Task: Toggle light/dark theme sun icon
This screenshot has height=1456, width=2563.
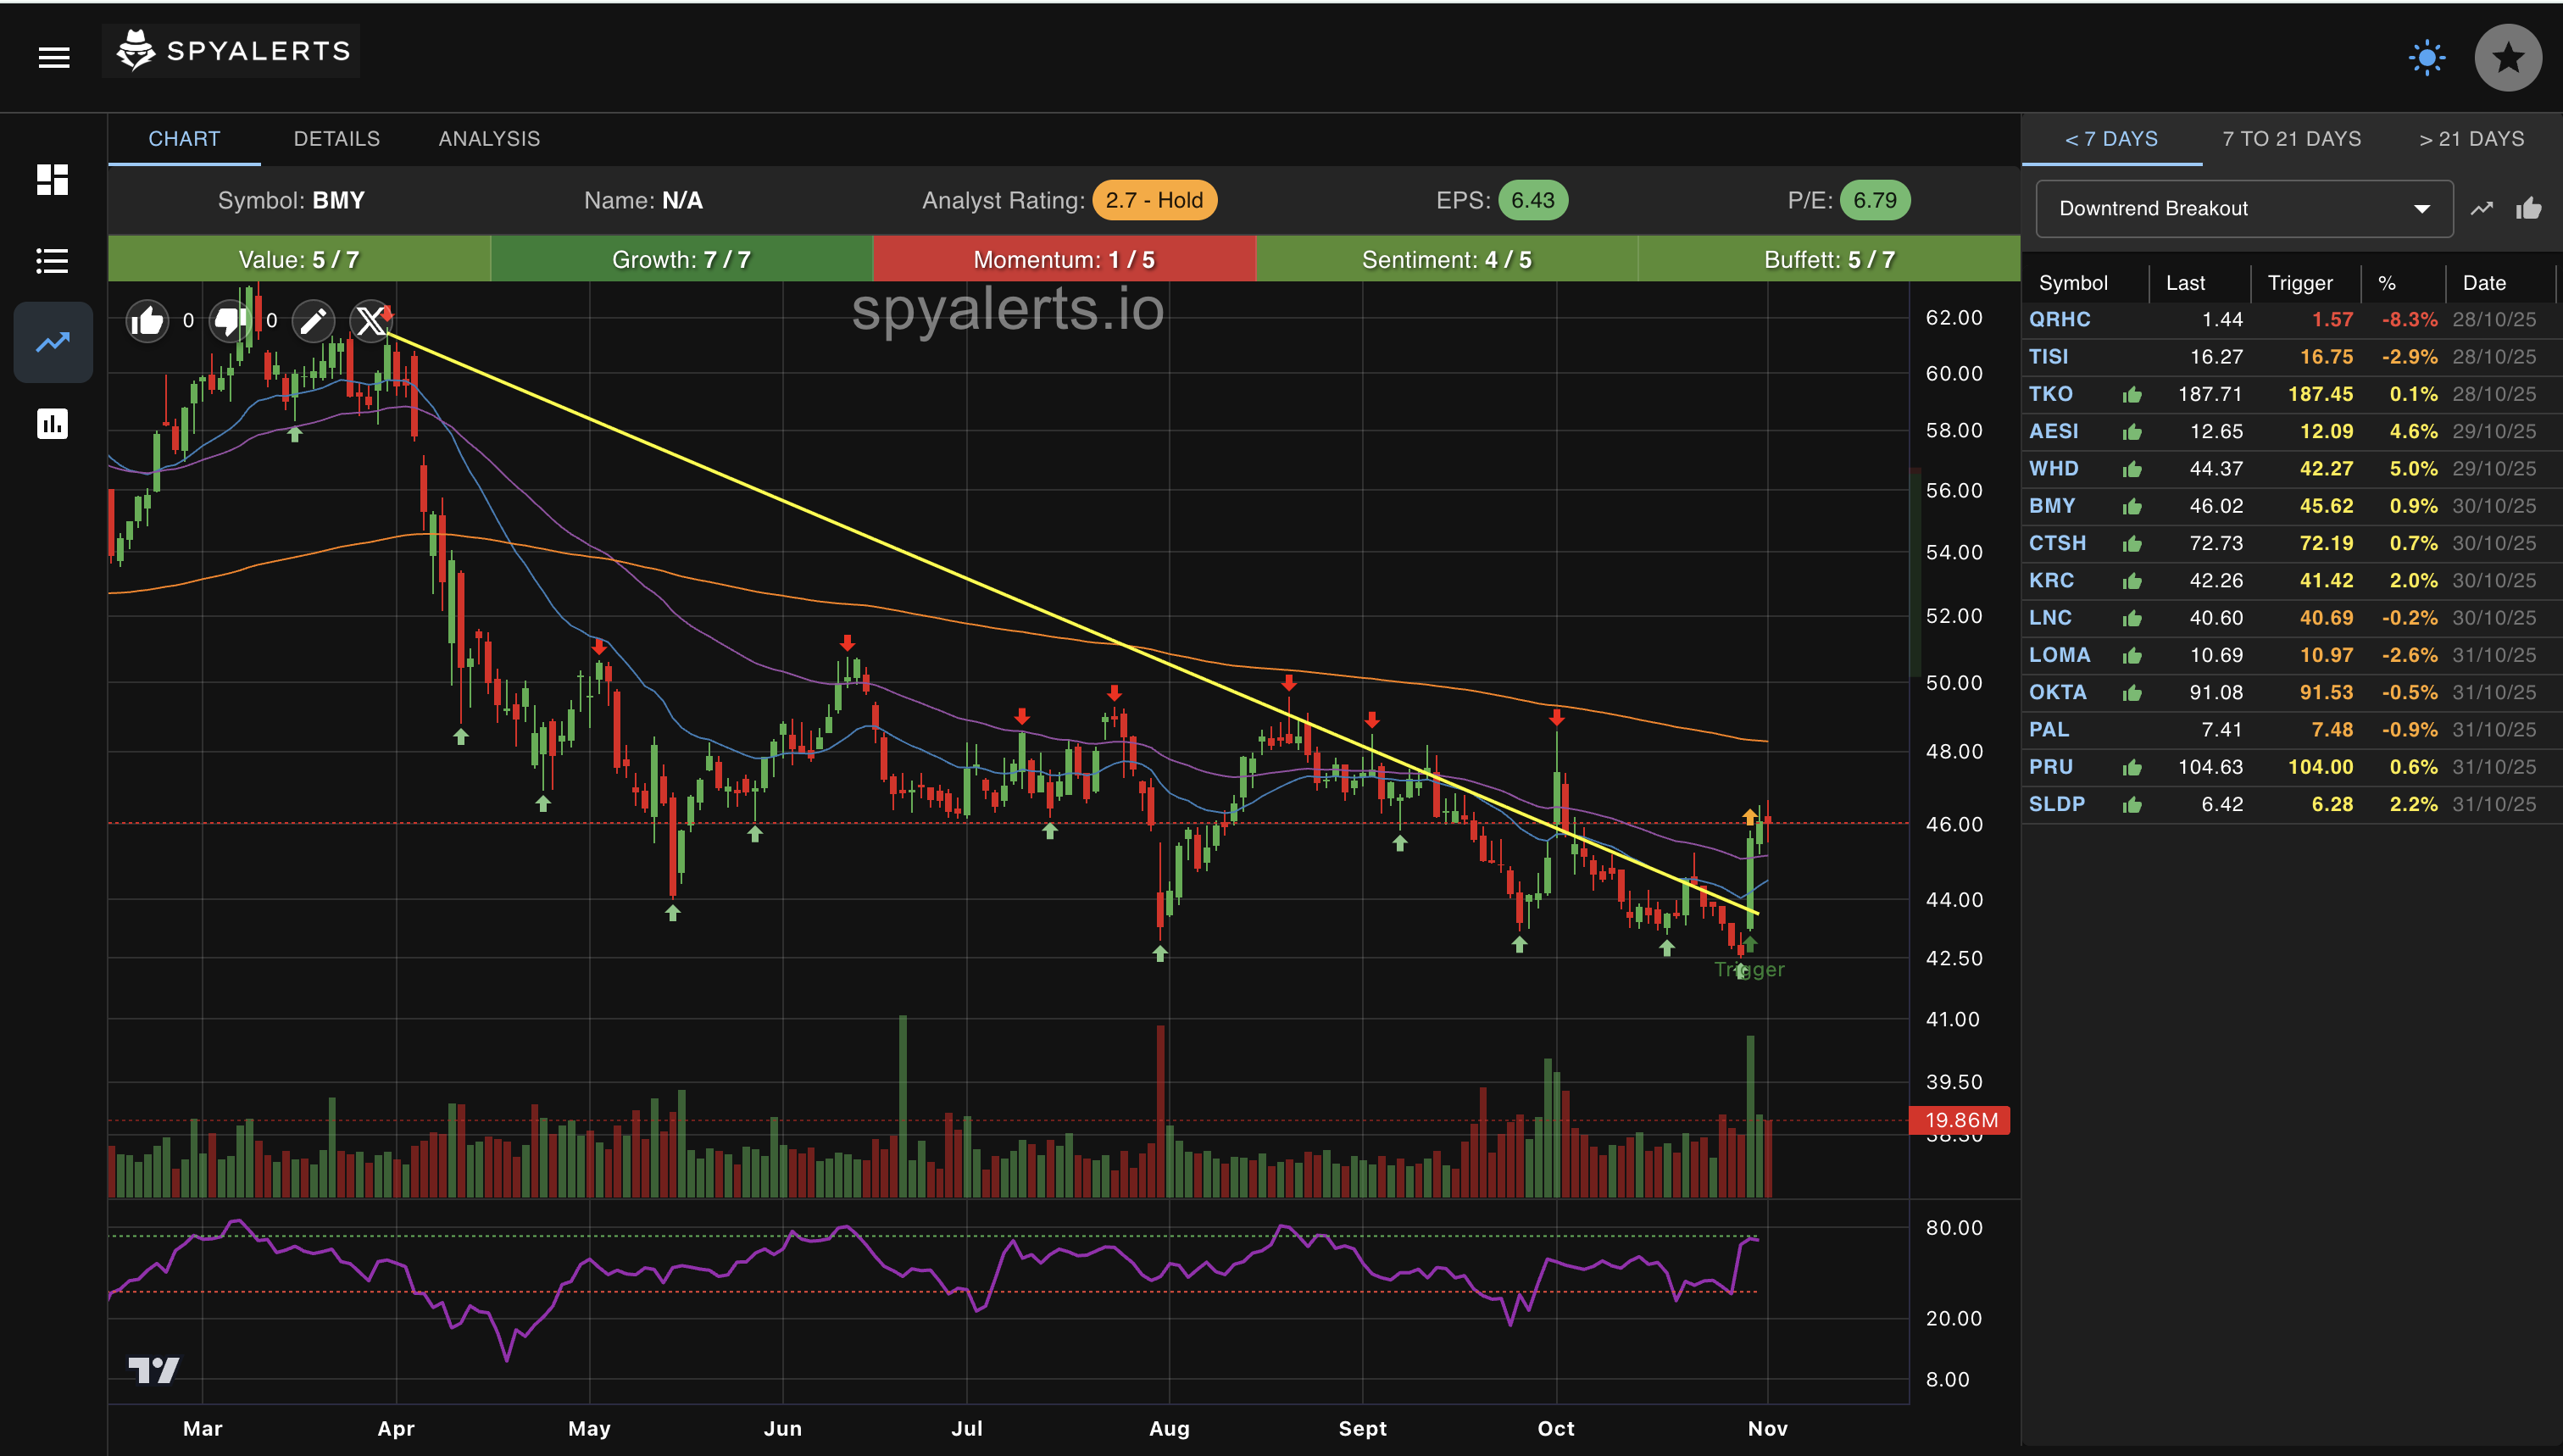Action: [x=2426, y=58]
